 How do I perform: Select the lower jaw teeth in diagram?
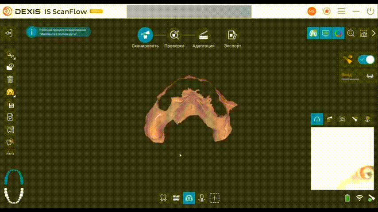coord(14,196)
